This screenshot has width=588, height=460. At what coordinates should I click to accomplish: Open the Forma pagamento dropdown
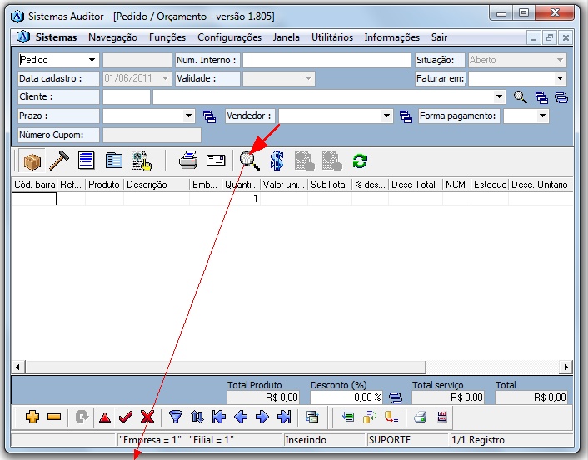(542, 116)
